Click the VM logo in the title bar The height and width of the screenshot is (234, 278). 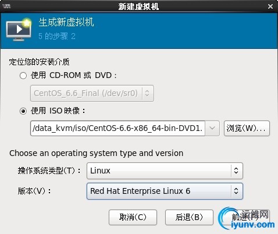(6, 6)
